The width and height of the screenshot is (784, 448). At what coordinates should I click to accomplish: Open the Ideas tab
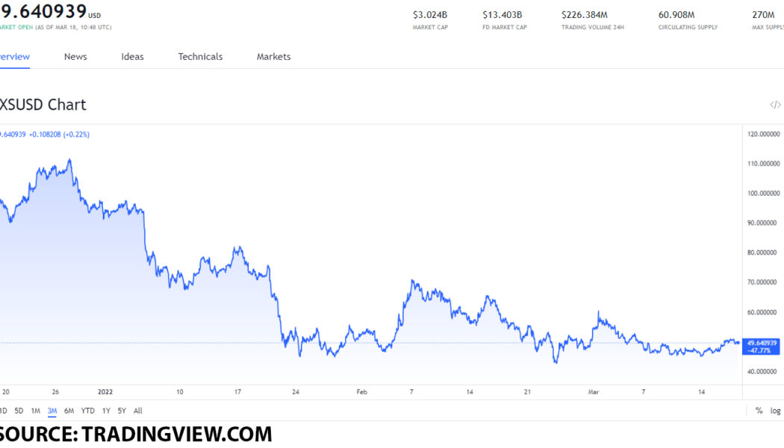coord(132,57)
